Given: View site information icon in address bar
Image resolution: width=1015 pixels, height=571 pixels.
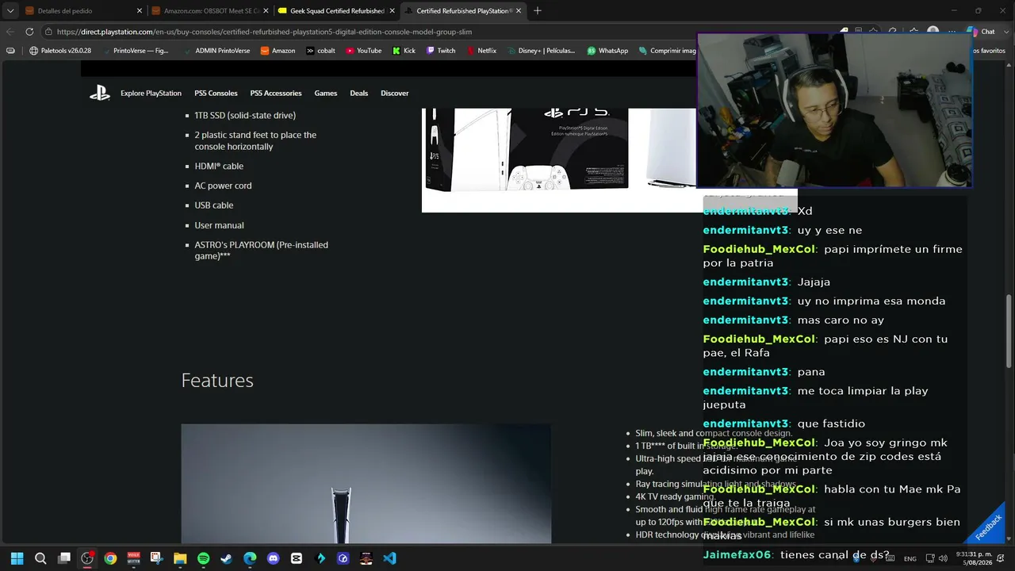Looking at the screenshot, I should (48, 32).
